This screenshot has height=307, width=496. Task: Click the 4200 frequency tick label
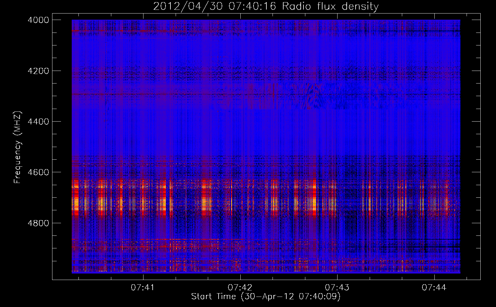point(38,71)
